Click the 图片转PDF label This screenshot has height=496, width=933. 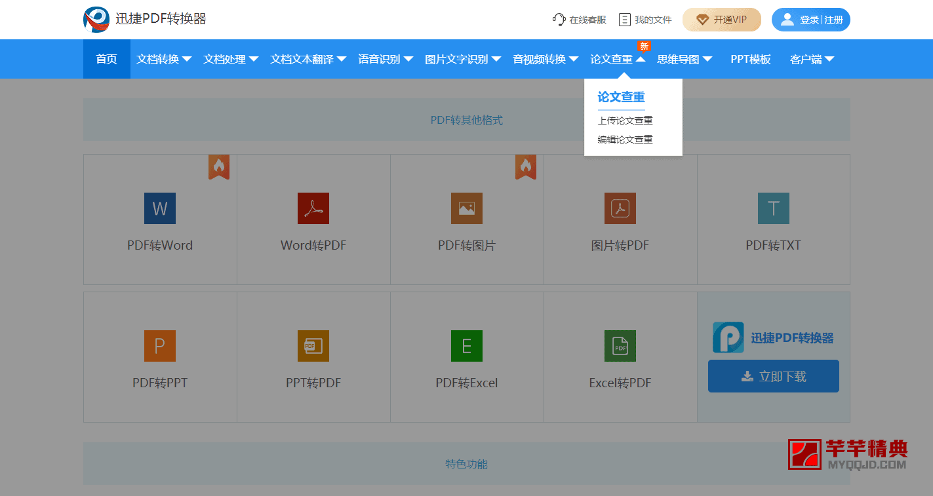(620, 246)
